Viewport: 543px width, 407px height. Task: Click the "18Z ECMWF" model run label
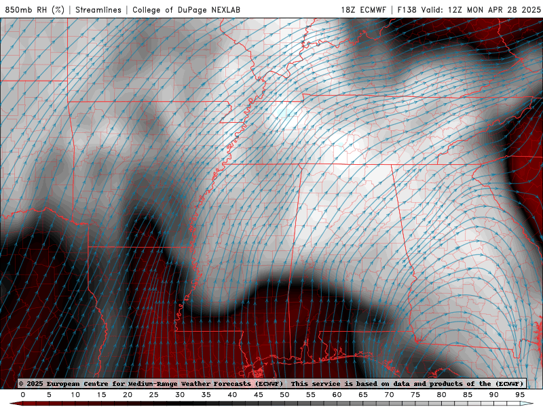(x=363, y=9)
